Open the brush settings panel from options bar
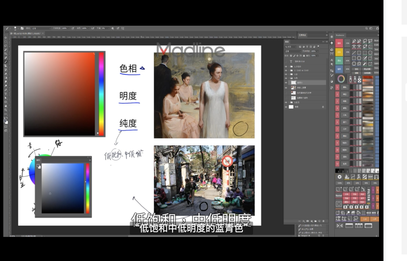The image size is (407, 261). pos(22,28)
